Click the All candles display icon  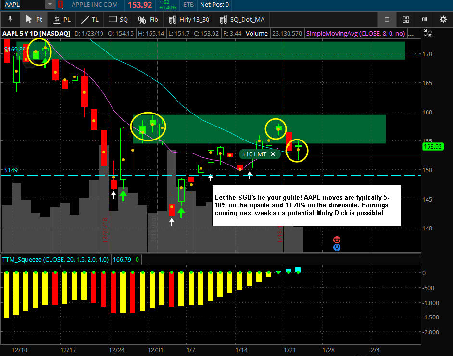coord(425,19)
